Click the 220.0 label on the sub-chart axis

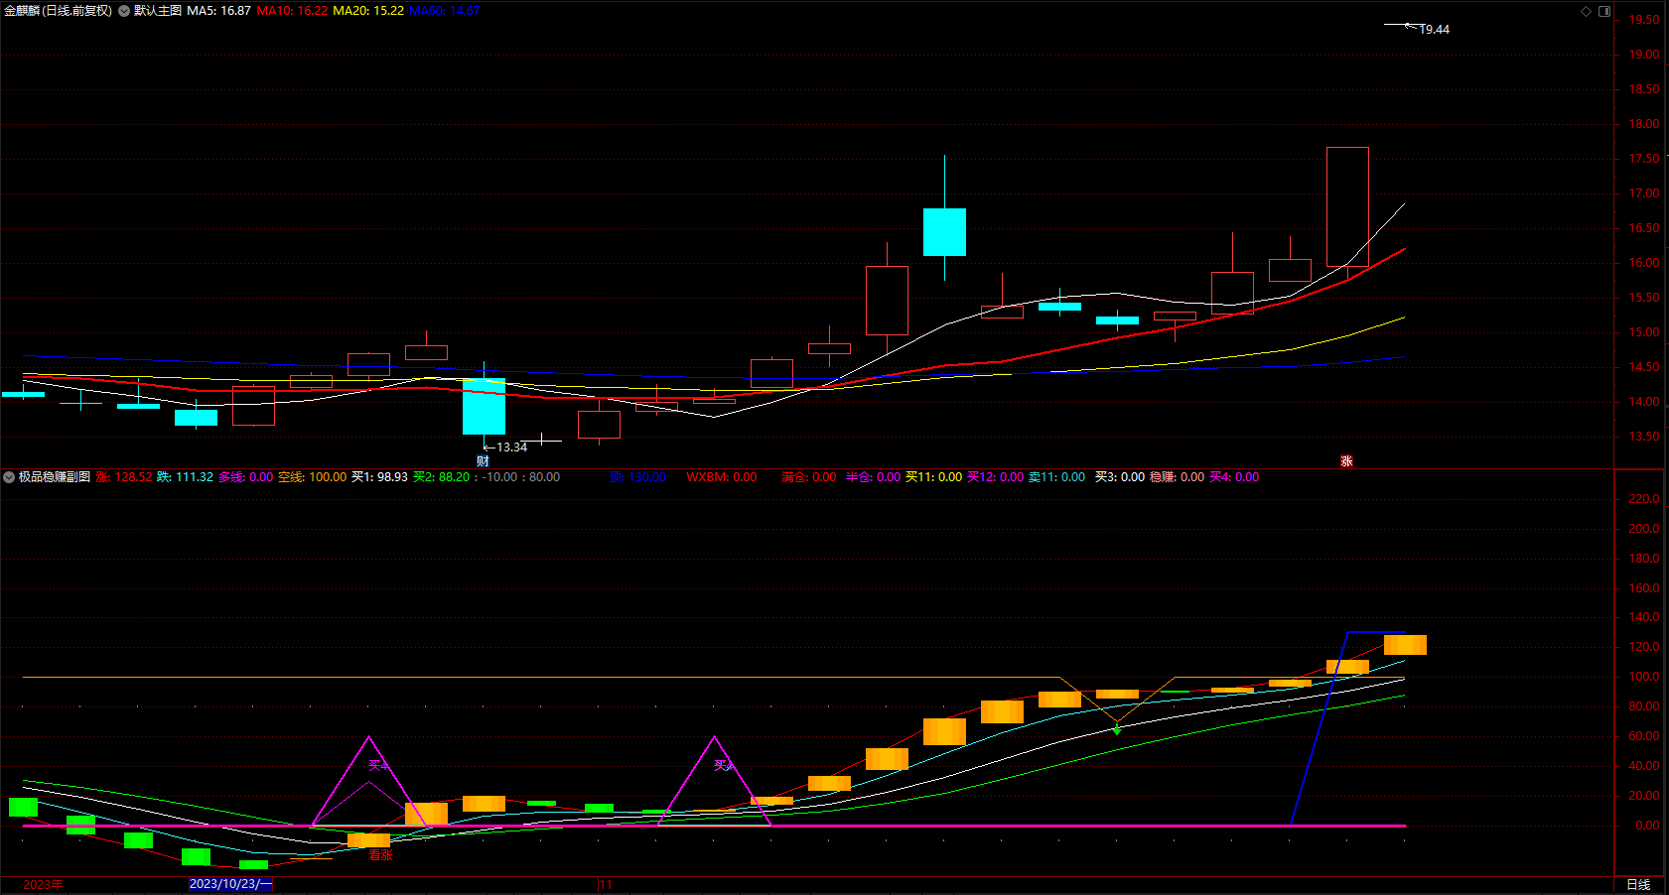coord(1643,499)
